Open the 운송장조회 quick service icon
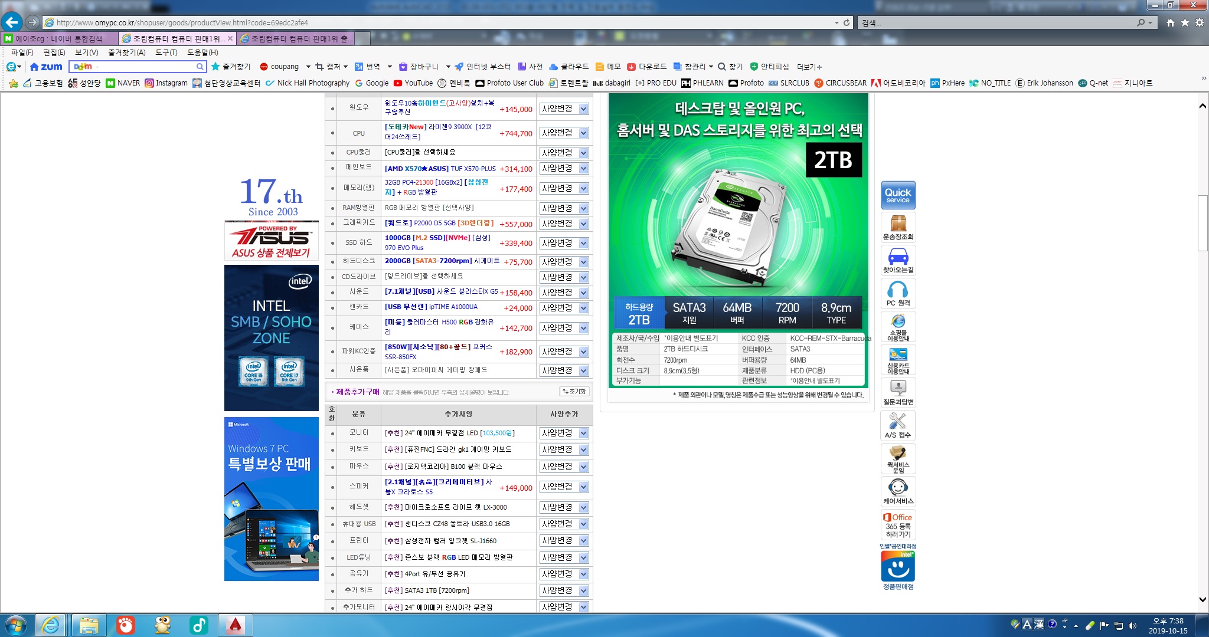Screen dimensions: 1209x637 coord(898,227)
